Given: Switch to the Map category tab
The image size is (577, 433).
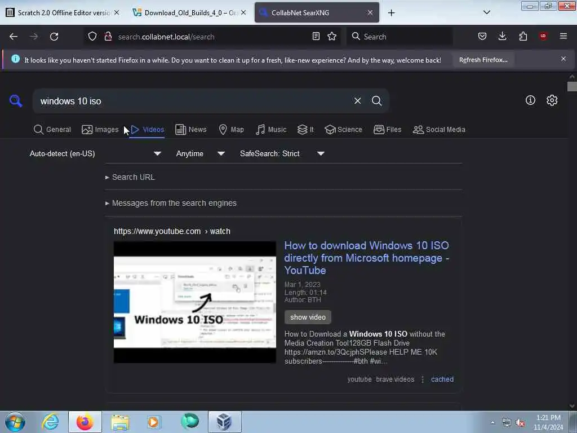Looking at the screenshot, I should (x=232, y=130).
